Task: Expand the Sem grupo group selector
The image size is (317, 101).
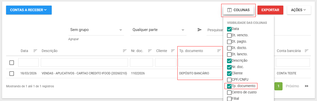Action: pyautogui.click(x=96, y=30)
